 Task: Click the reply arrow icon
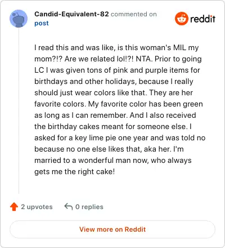pos(69,206)
